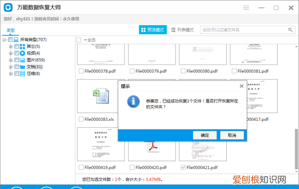The width and height of the screenshot is (299, 189).
Task: Click the search magnifier icon
Action: point(290,30)
